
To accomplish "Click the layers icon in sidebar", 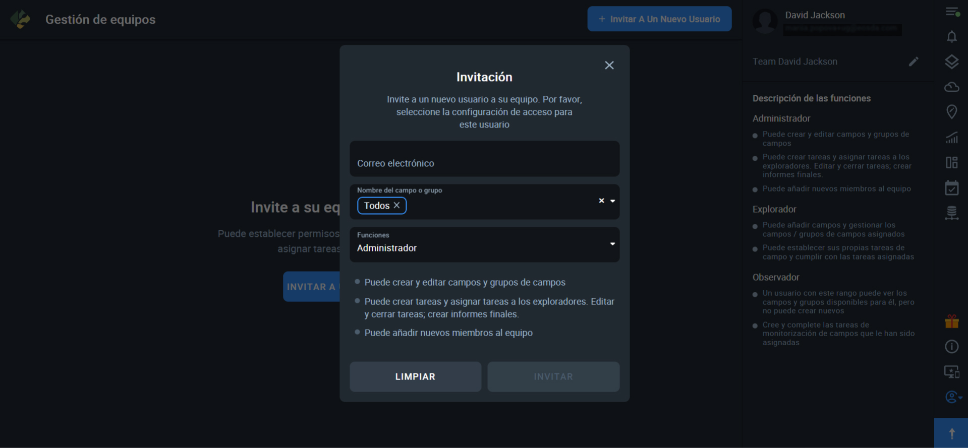I will [x=951, y=61].
